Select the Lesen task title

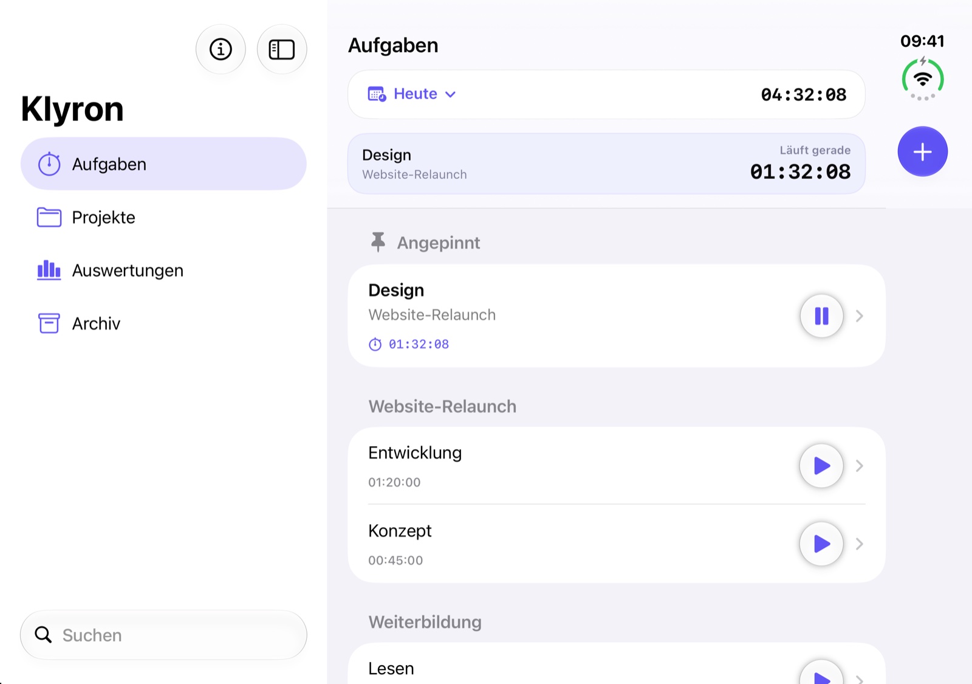tap(391, 668)
